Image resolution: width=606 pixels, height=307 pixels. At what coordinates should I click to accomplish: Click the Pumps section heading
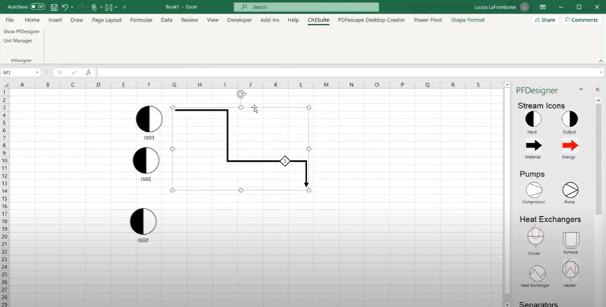[x=532, y=174]
